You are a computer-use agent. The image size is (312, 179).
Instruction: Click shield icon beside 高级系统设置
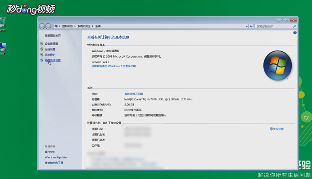(x=42, y=60)
